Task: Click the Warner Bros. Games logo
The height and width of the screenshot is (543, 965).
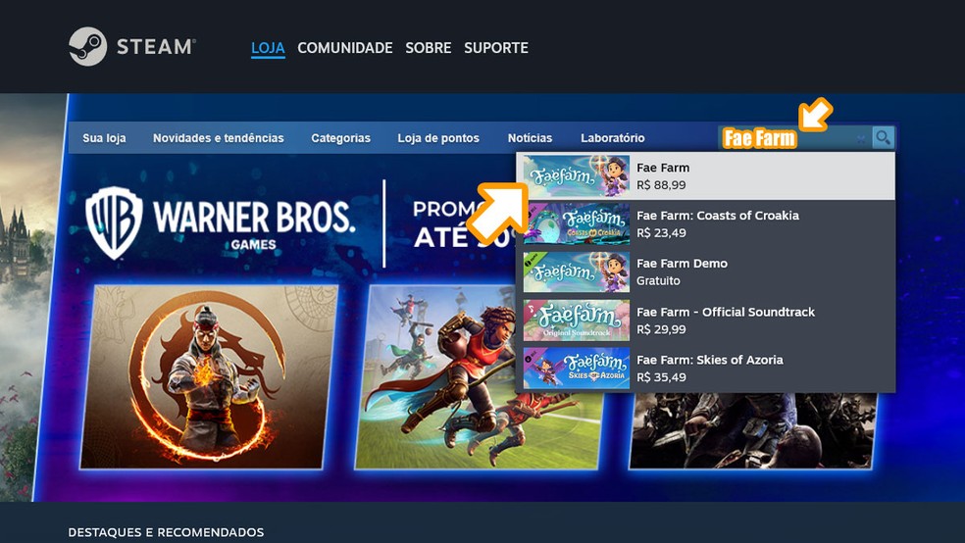Action: click(220, 222)
